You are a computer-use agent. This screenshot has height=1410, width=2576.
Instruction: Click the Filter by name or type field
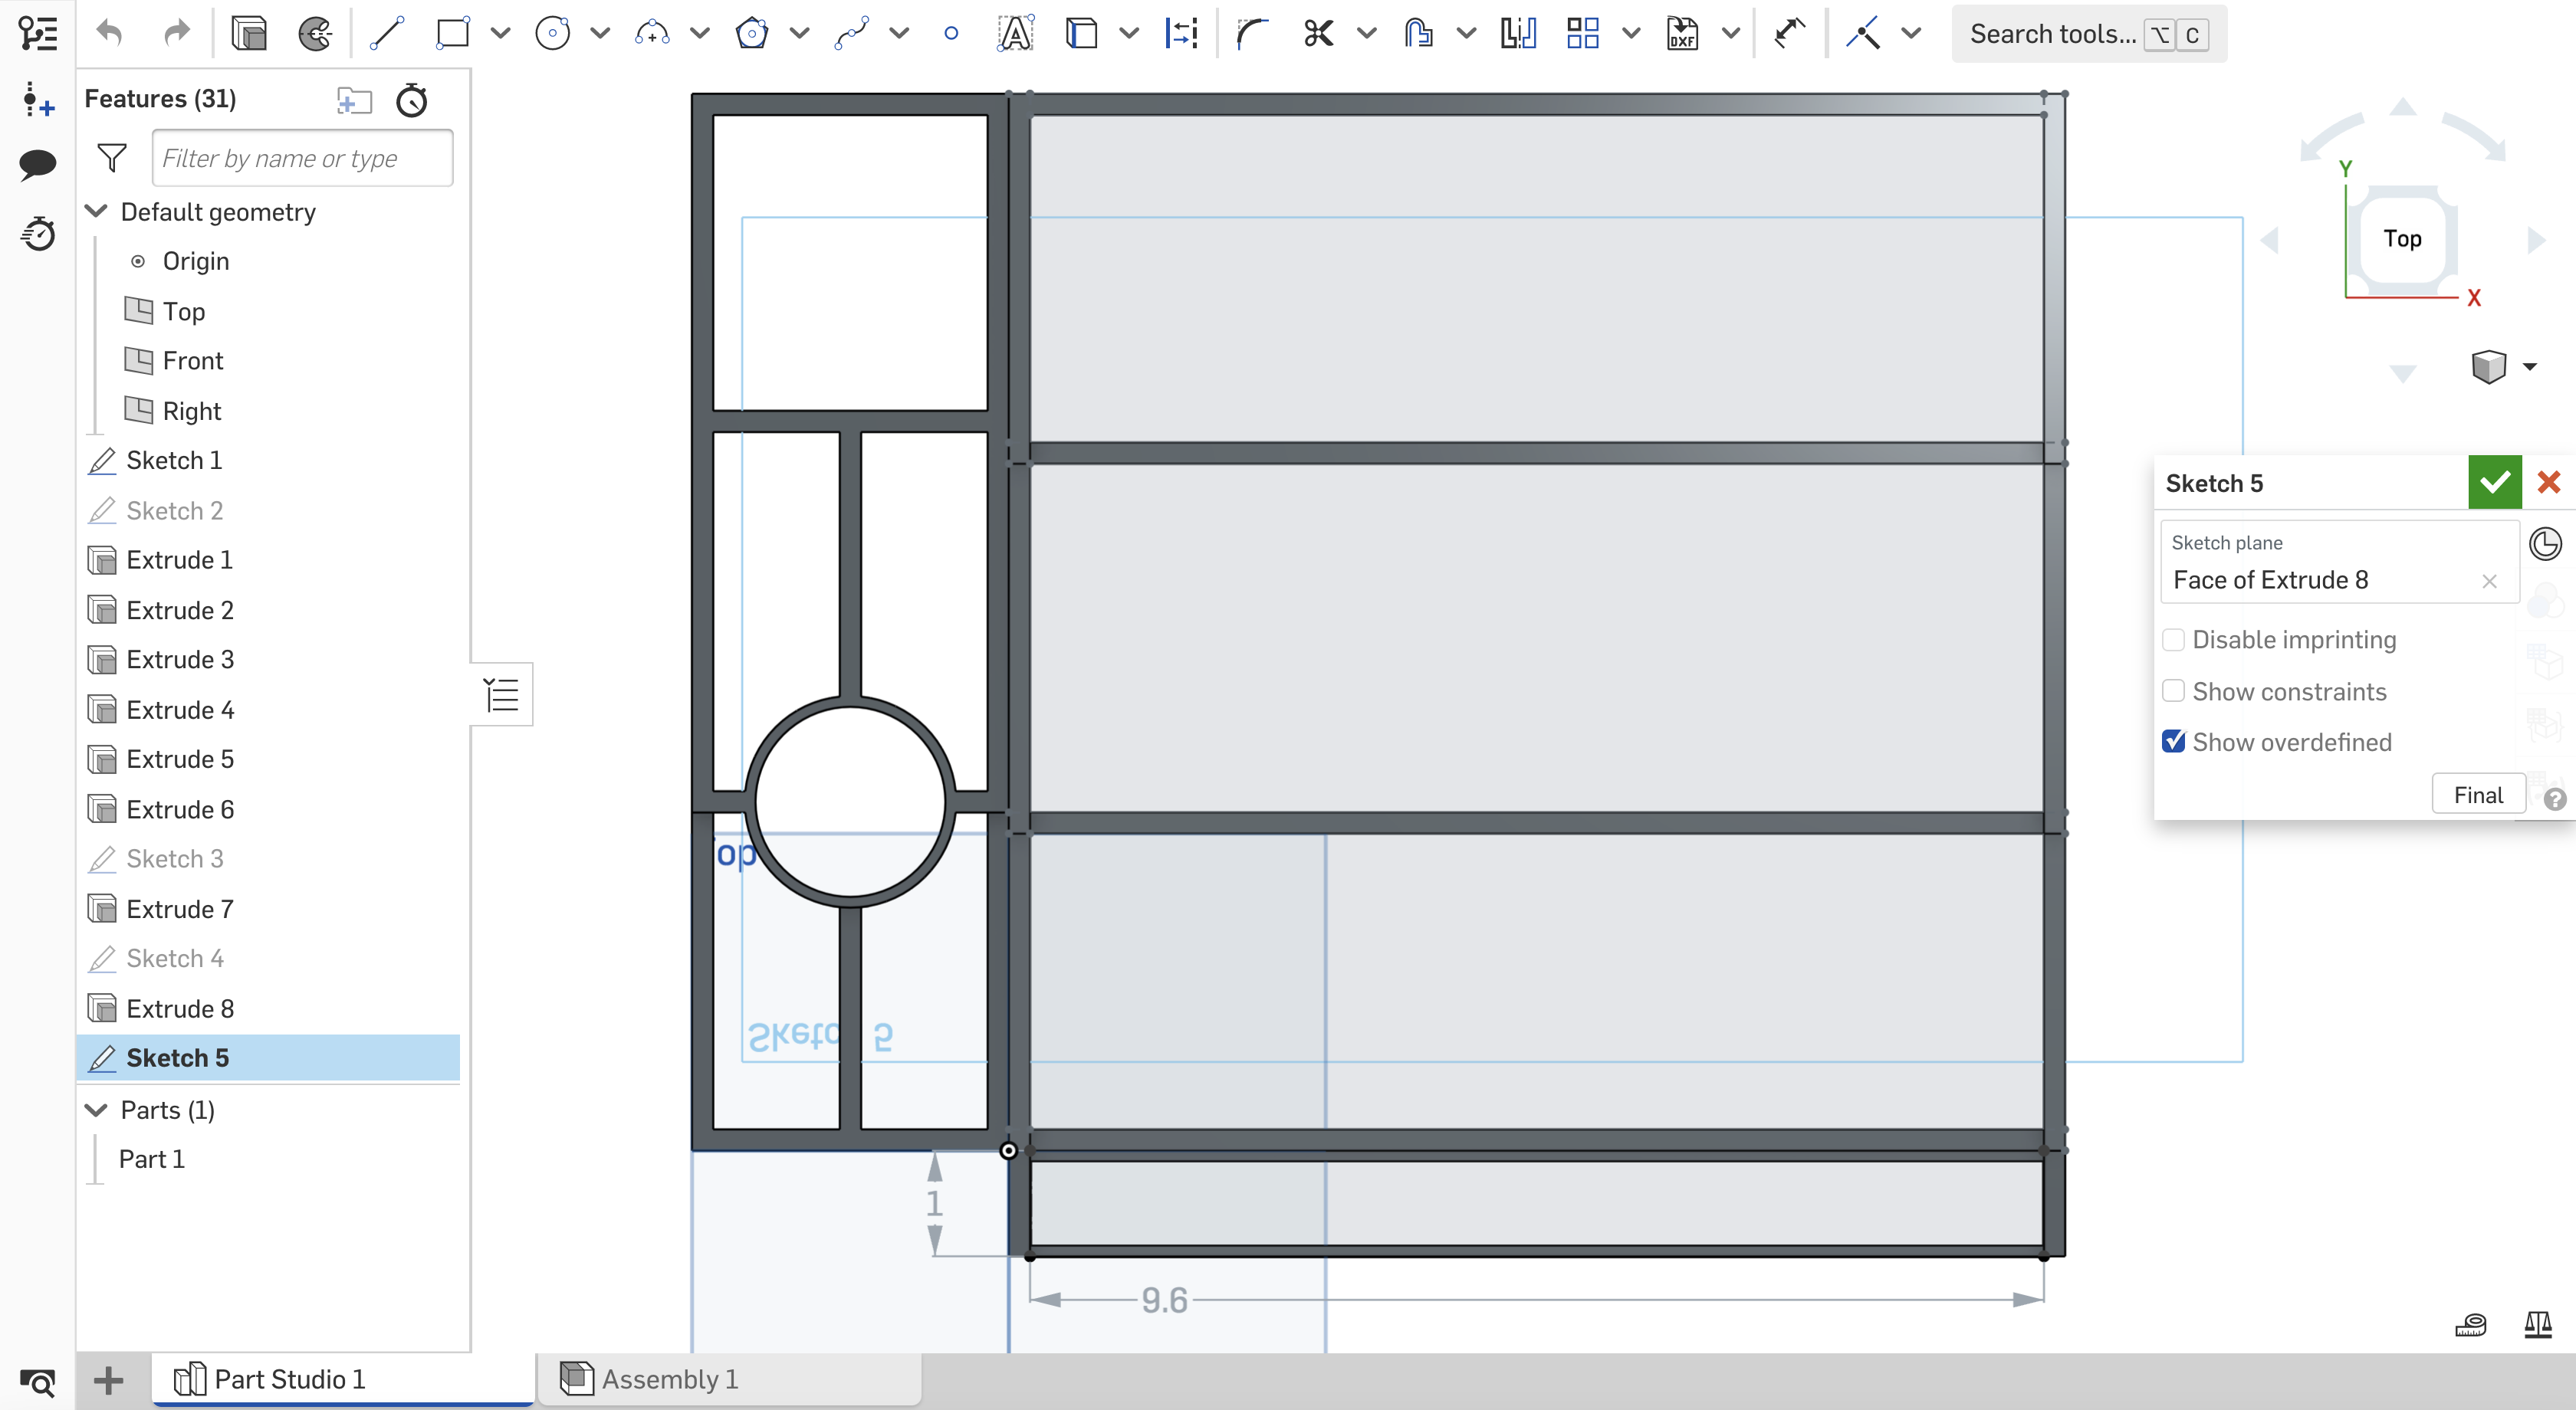[x=301, y=157]
